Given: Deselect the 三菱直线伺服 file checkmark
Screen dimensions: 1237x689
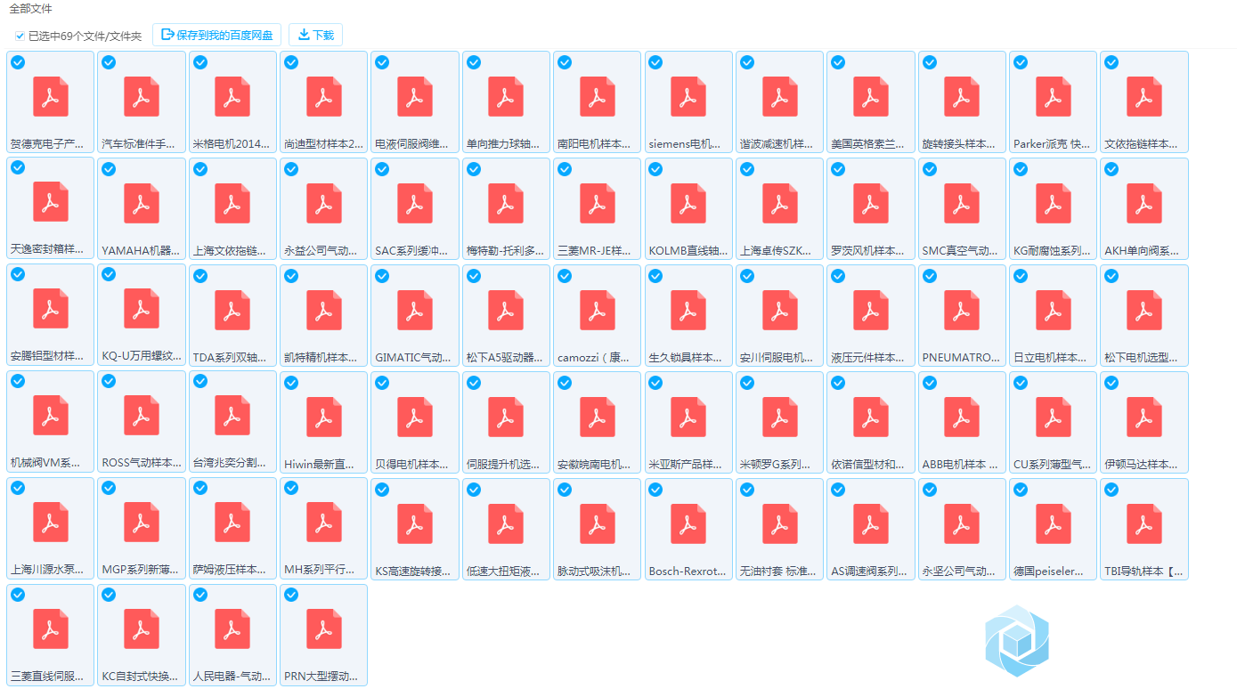Looking at the screenshot, I should [x=18, y=595].
